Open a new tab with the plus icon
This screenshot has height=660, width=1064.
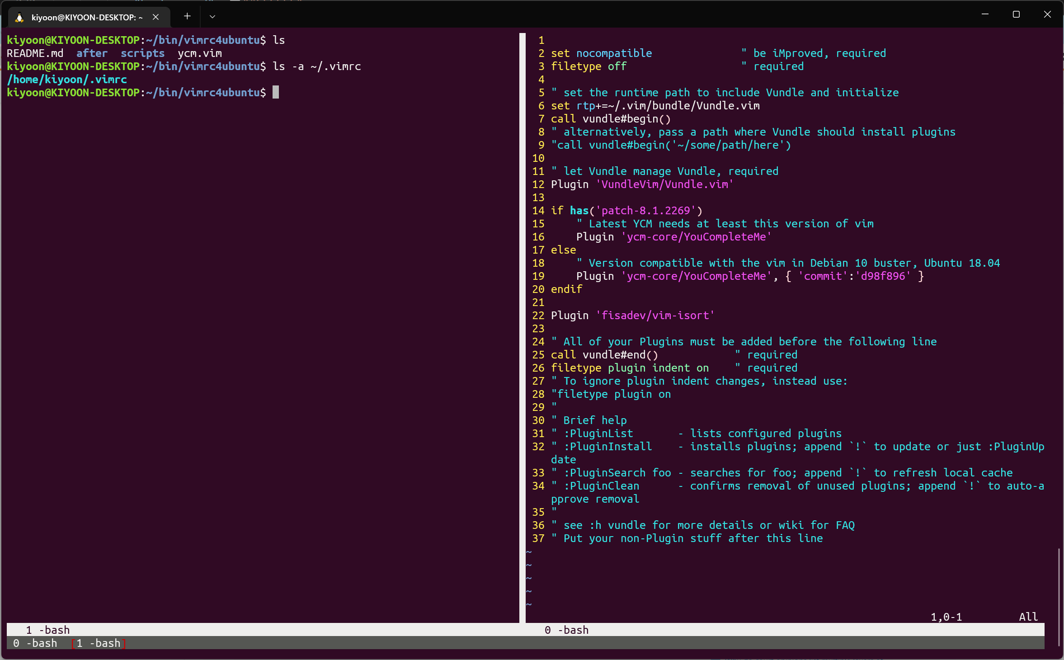point(187,16)
